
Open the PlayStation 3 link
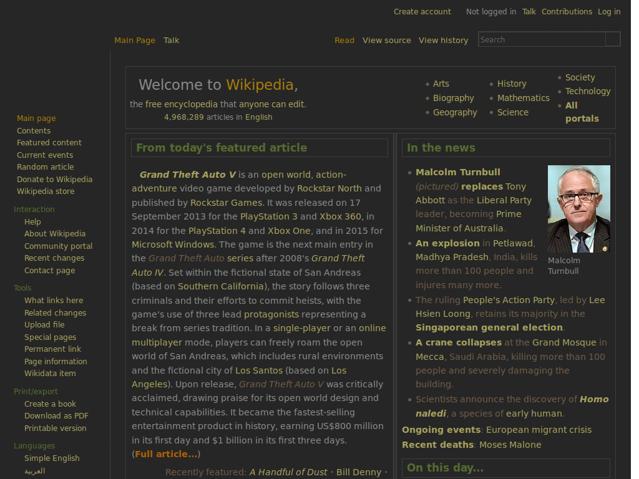tap(269, 216)
